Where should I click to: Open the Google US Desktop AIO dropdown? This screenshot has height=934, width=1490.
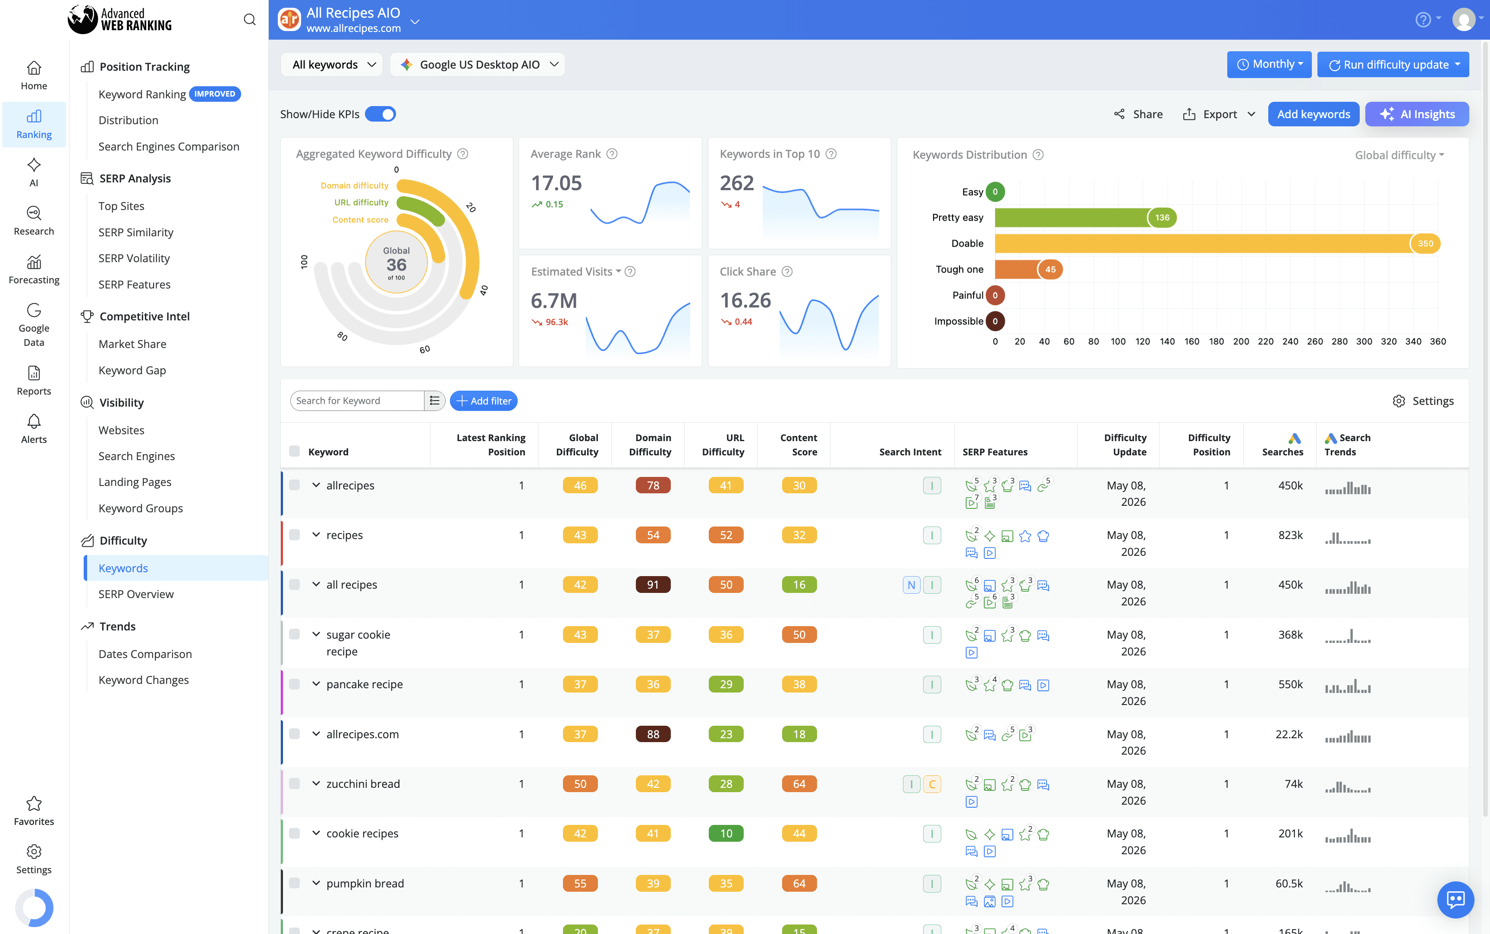(x=478, y=65)
